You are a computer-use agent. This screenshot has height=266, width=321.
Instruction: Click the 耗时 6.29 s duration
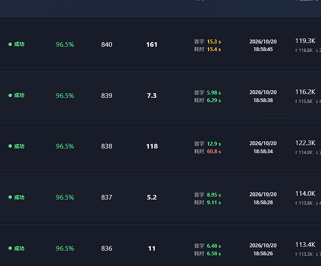point(208,101)
